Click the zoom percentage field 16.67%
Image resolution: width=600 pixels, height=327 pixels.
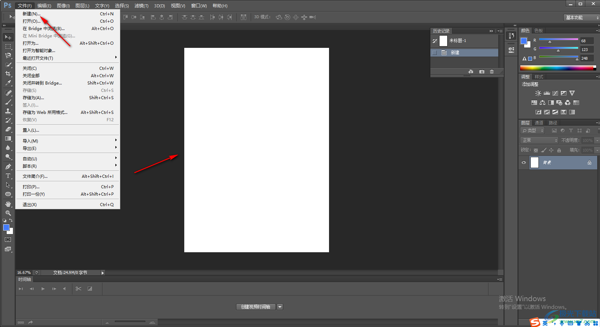tap(24, 272)
